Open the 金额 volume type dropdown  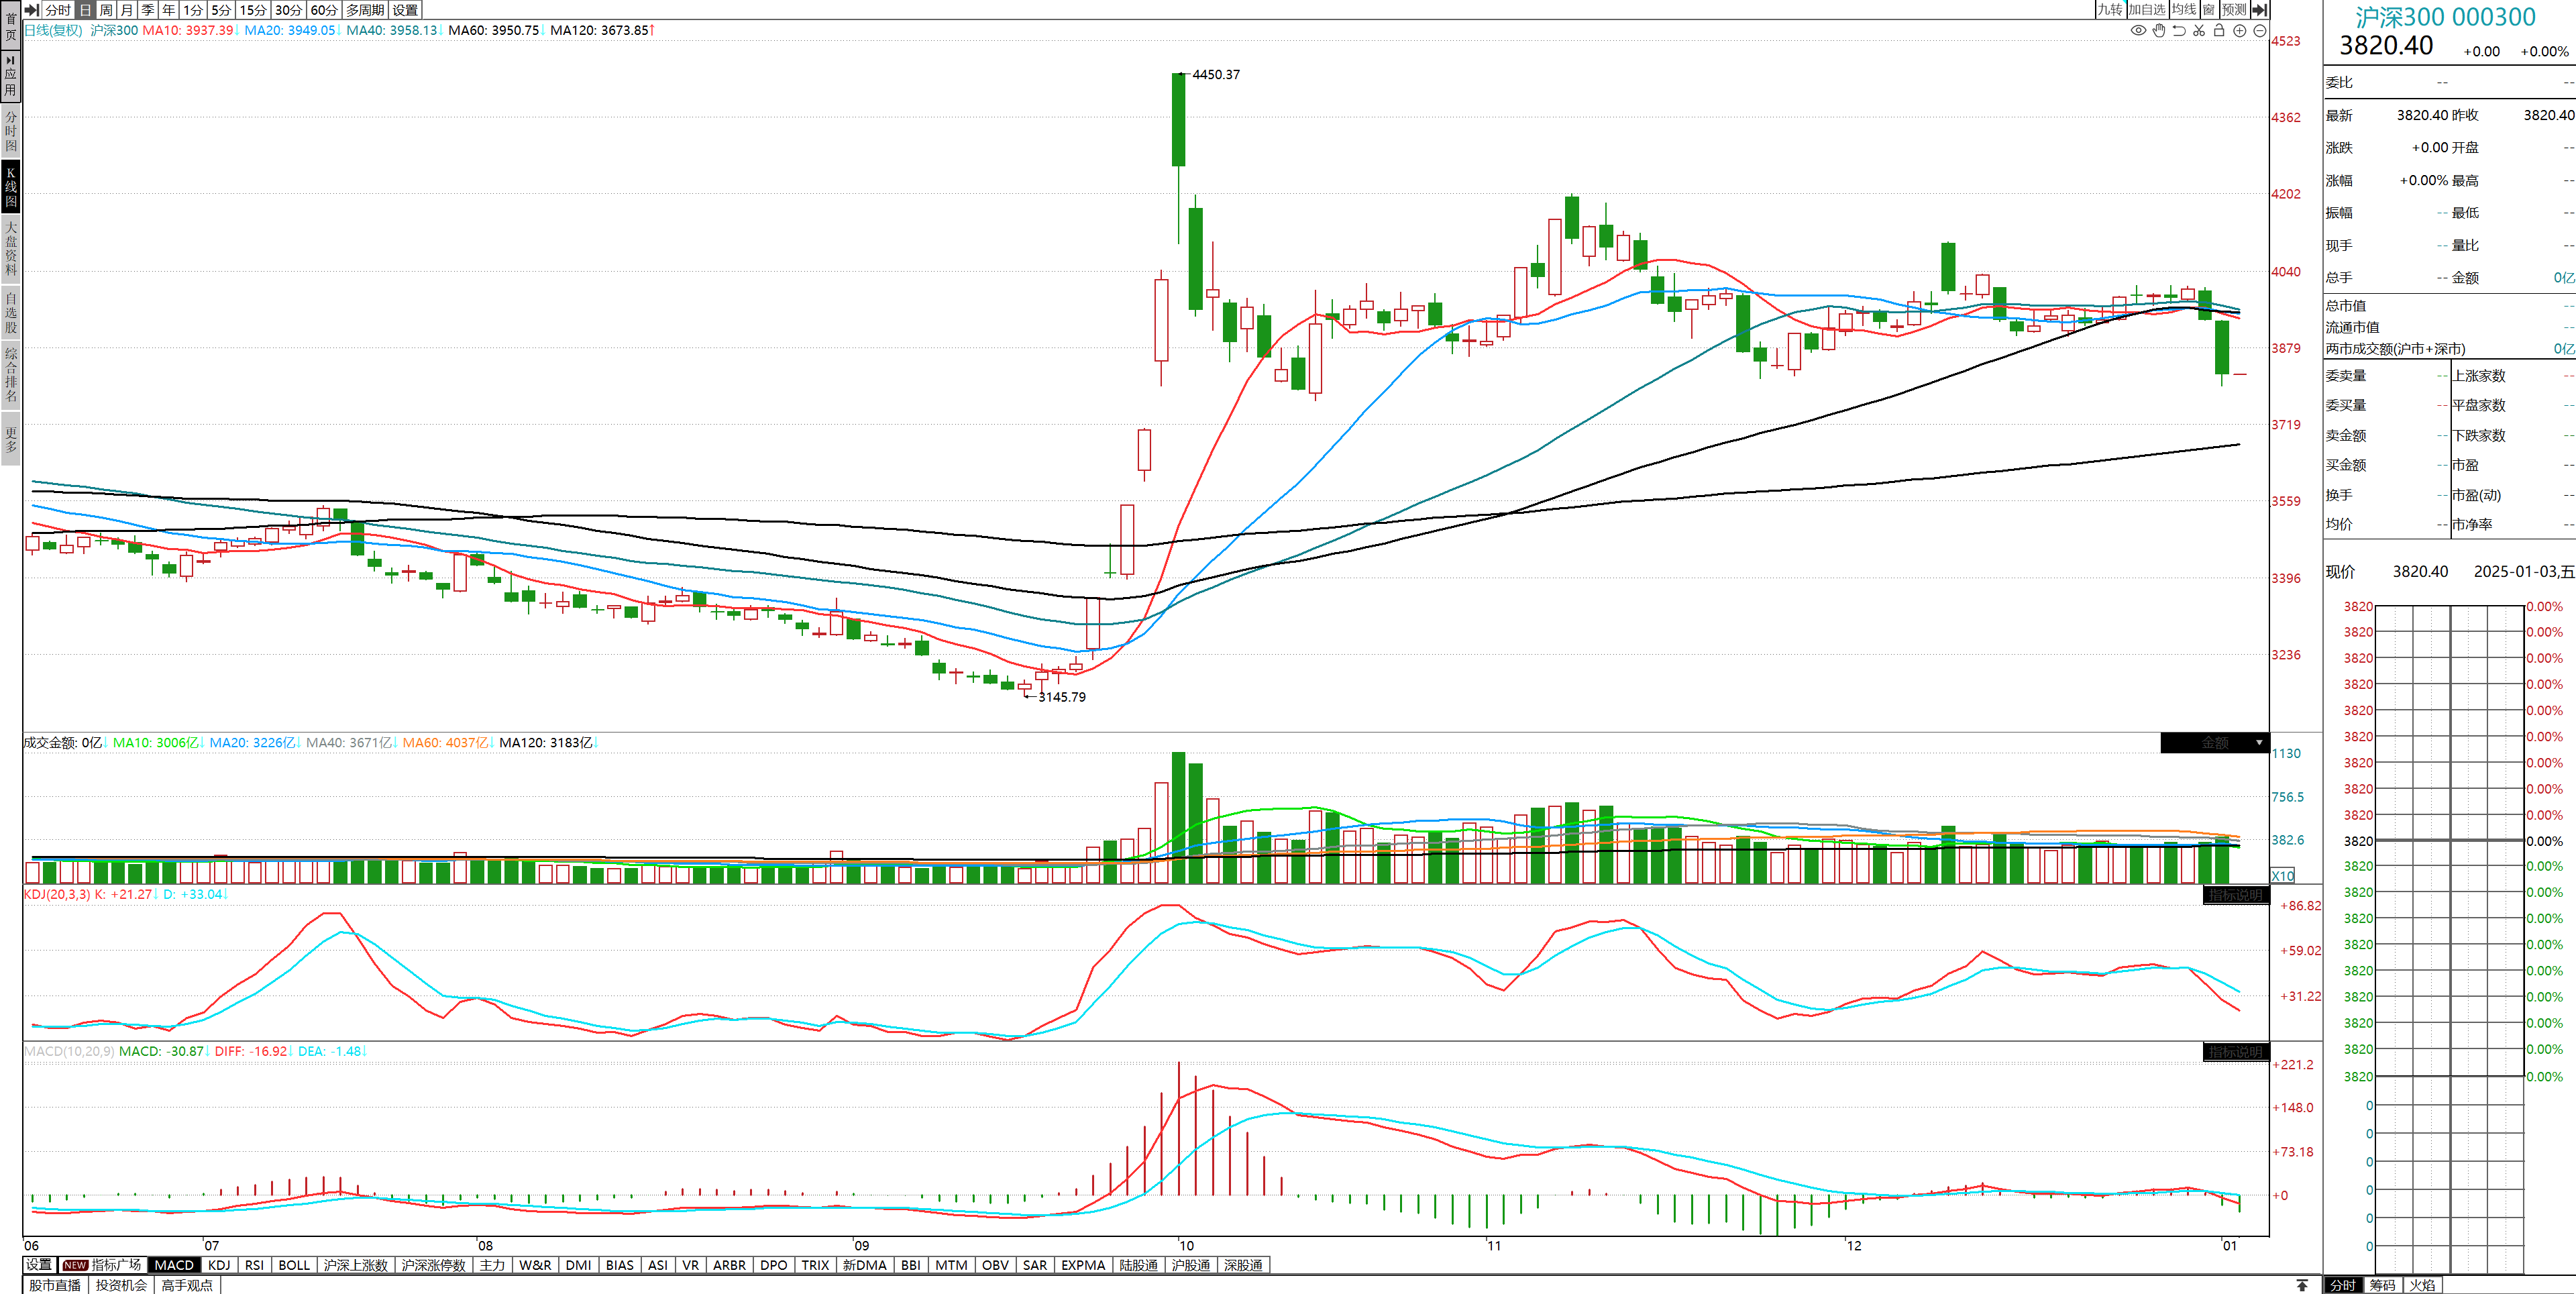(x=2215, y=743)
